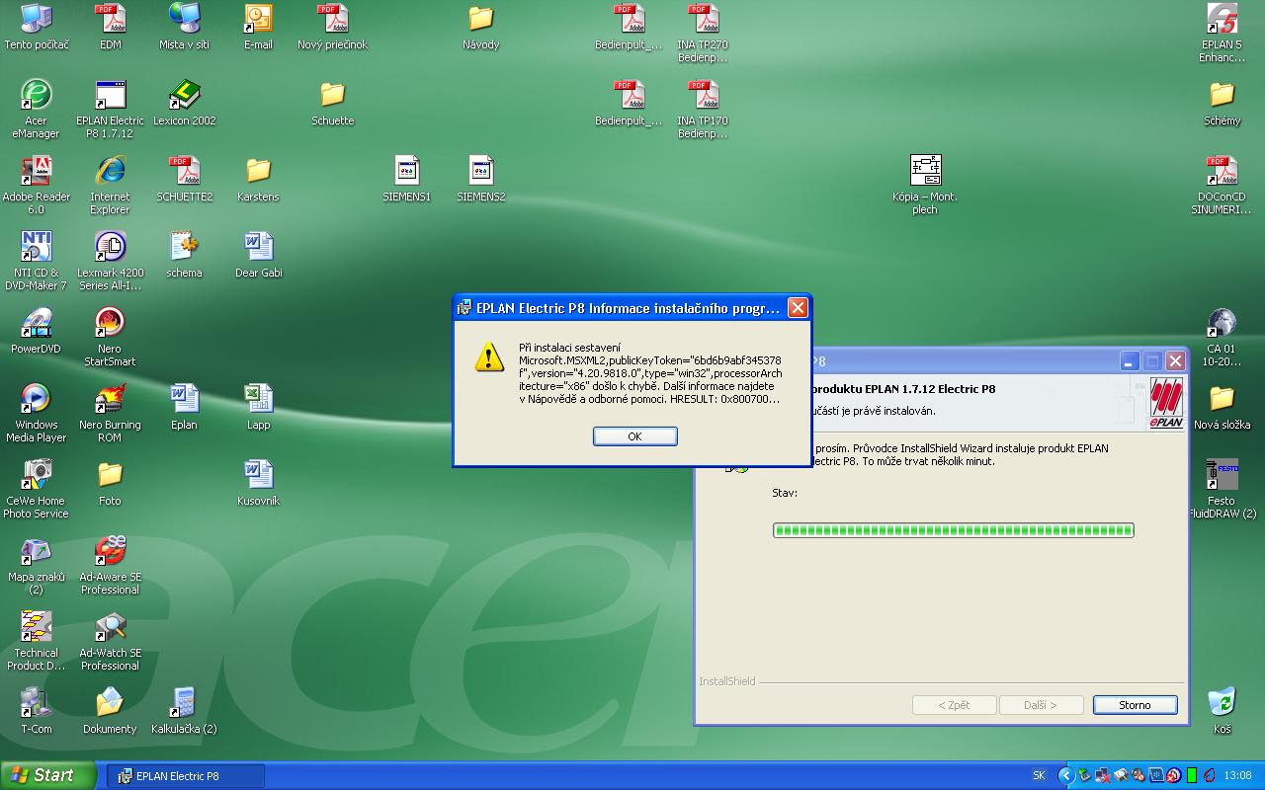Open Tento počítač desktop icon

[x=37, y=27]
